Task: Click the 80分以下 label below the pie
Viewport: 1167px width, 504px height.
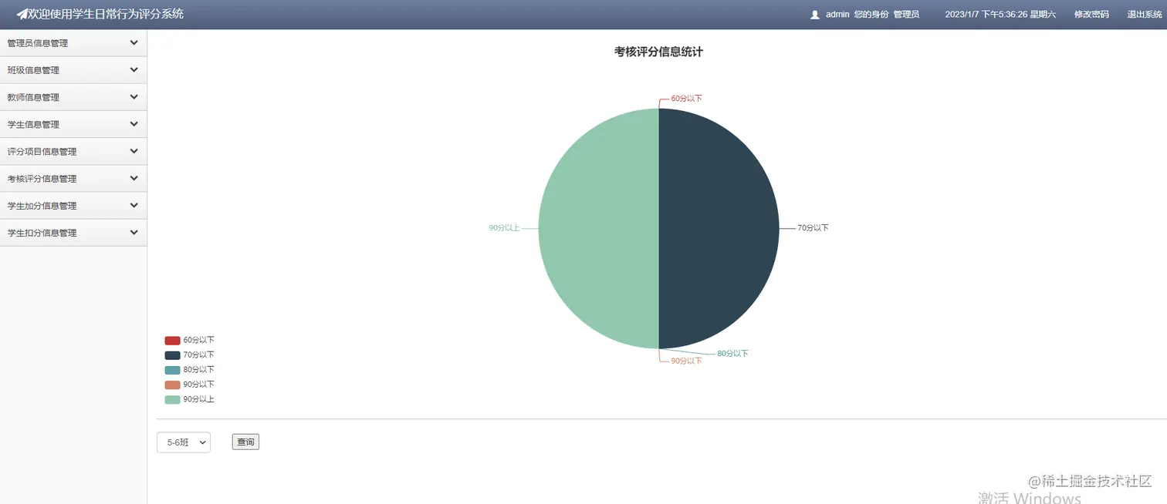Action: (732, 354)
